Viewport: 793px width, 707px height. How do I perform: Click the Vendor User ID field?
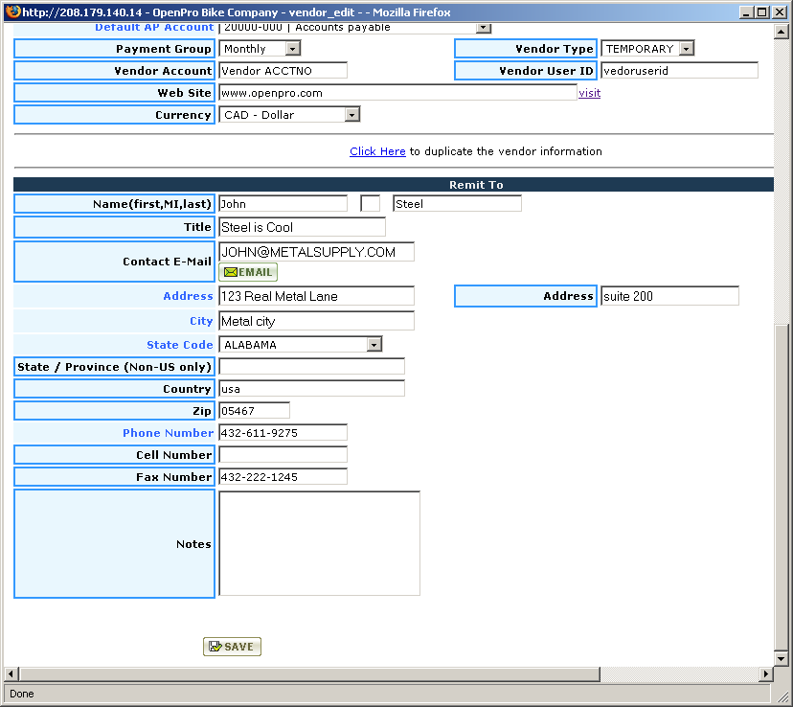pyautogui.click(x=678, y=71)
